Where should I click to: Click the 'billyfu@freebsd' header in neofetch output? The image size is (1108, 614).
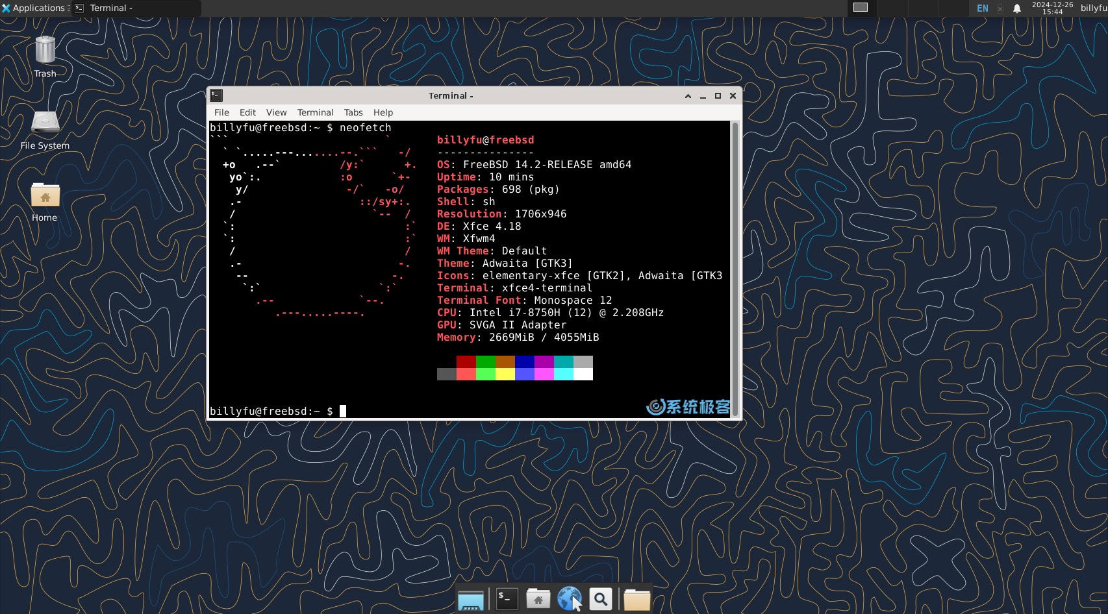tap(485, 140)
